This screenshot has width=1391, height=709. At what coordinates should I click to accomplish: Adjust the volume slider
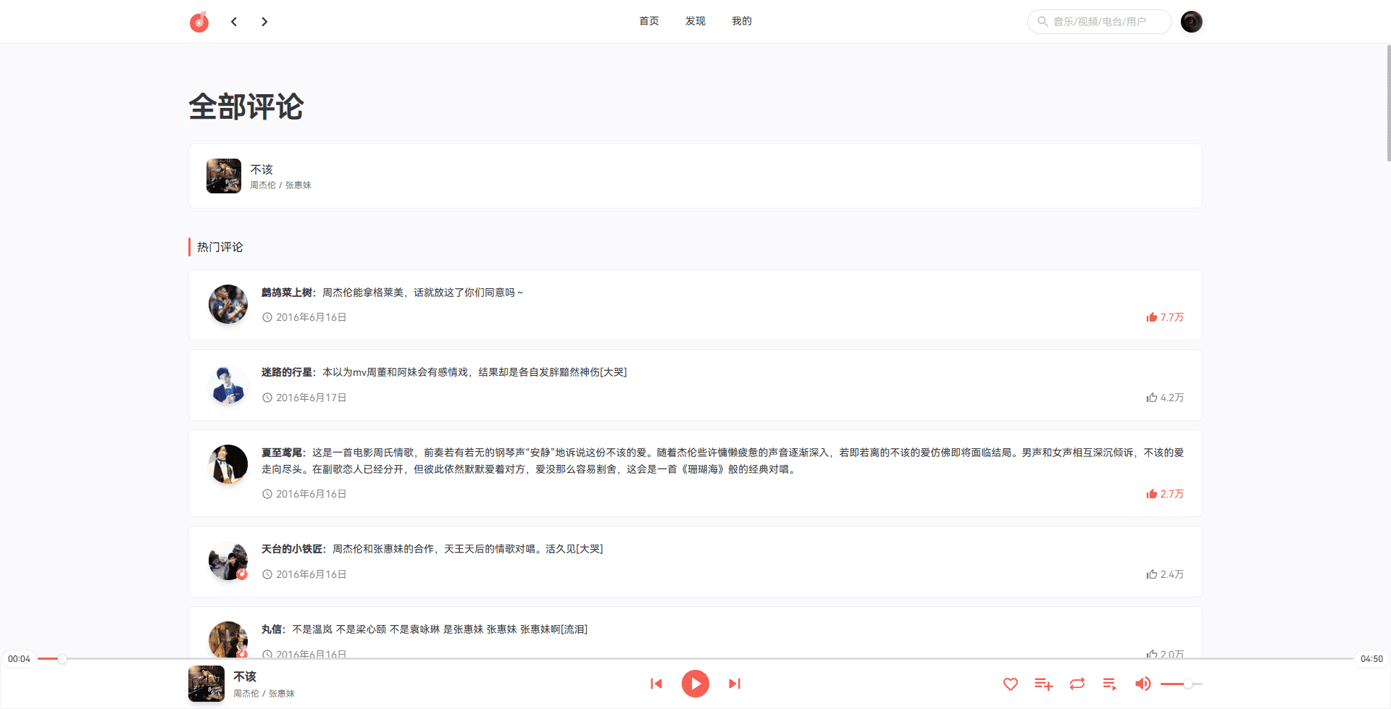coord(1182,684)
